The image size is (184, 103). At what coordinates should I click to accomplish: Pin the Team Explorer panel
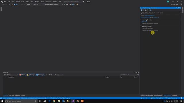pyautogui.click(x=178, y=8)
